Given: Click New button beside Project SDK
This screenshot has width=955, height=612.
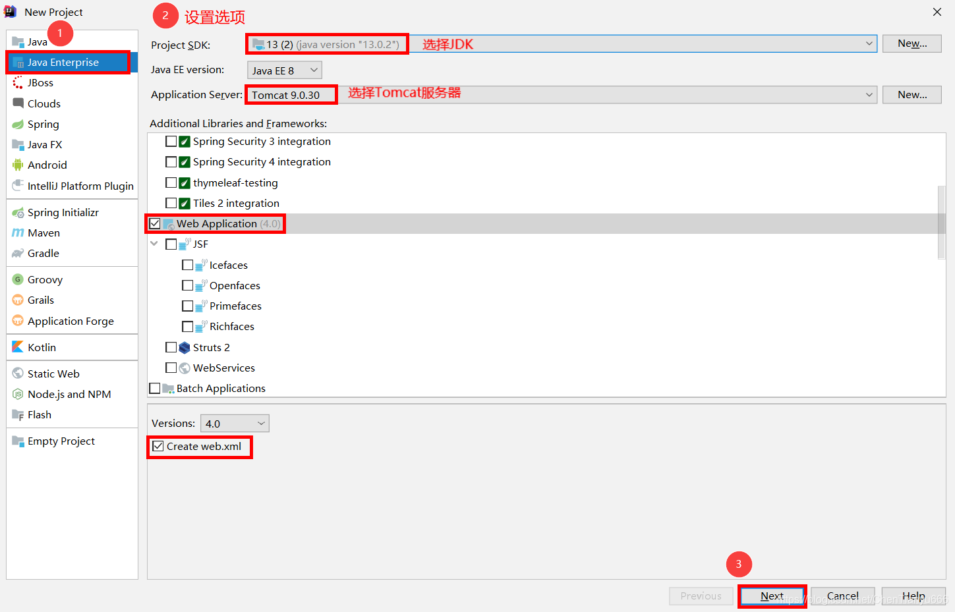Looking at the screenshot, I should (912, 43).
